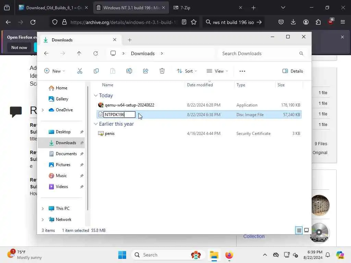Click the chevron after Downloads in address bar
The height and width of the screenshot is (263, 351).
click(x=162, y=53)
